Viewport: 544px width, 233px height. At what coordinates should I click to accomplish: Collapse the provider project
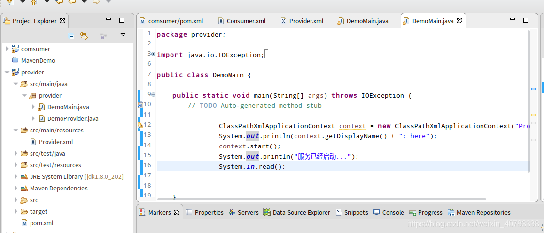tap(7, 73)
